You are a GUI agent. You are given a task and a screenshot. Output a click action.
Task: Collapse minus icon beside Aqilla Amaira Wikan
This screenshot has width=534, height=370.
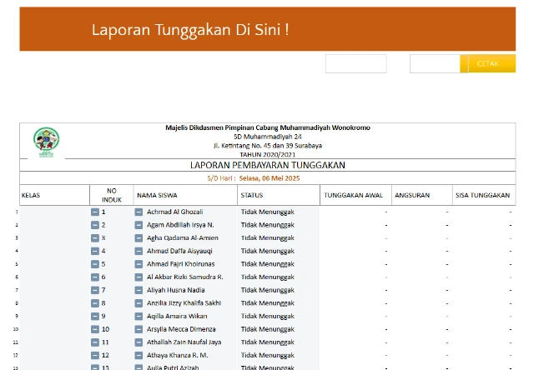(139, 317)
